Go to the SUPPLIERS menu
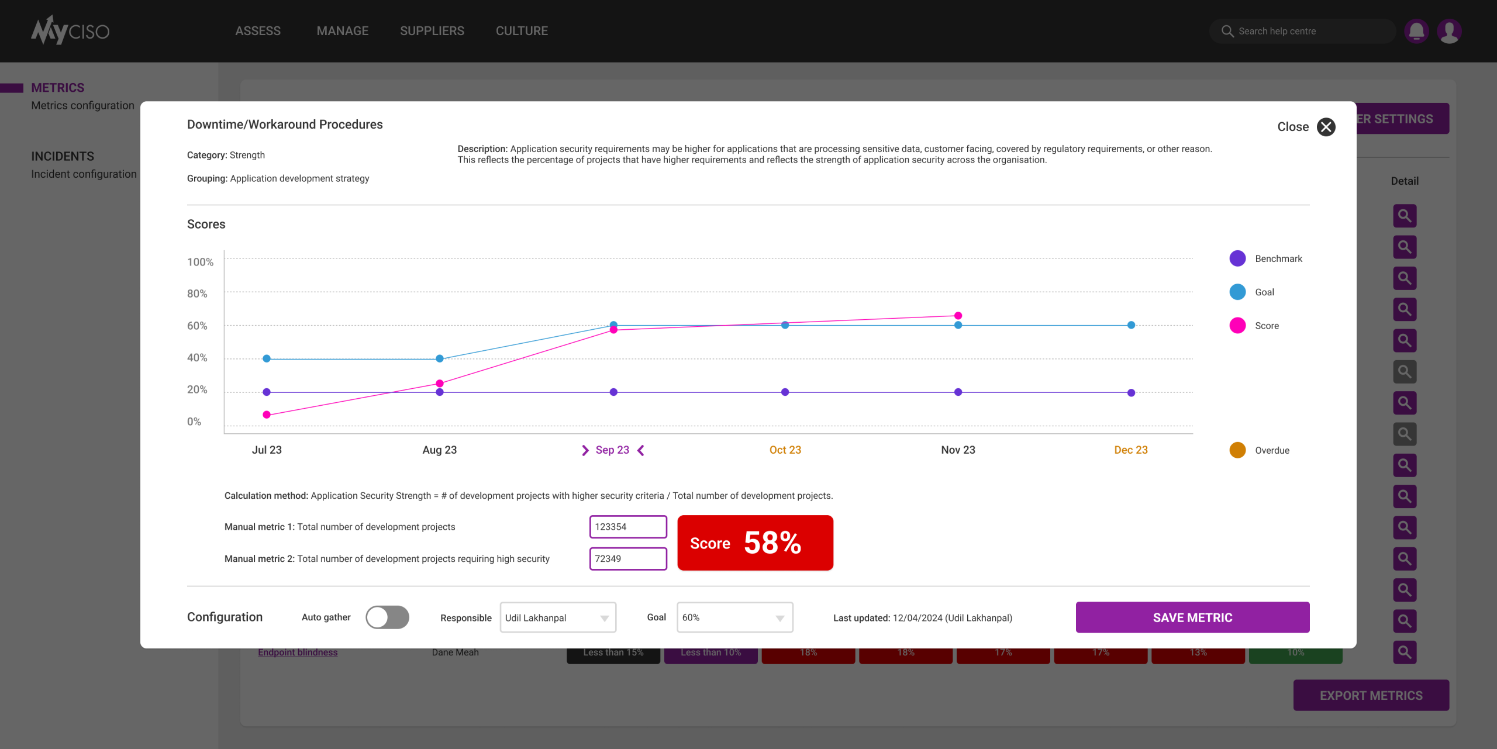Image resolution: width=1497 pixels, height=749 pixels. click(x=432, y=31)
